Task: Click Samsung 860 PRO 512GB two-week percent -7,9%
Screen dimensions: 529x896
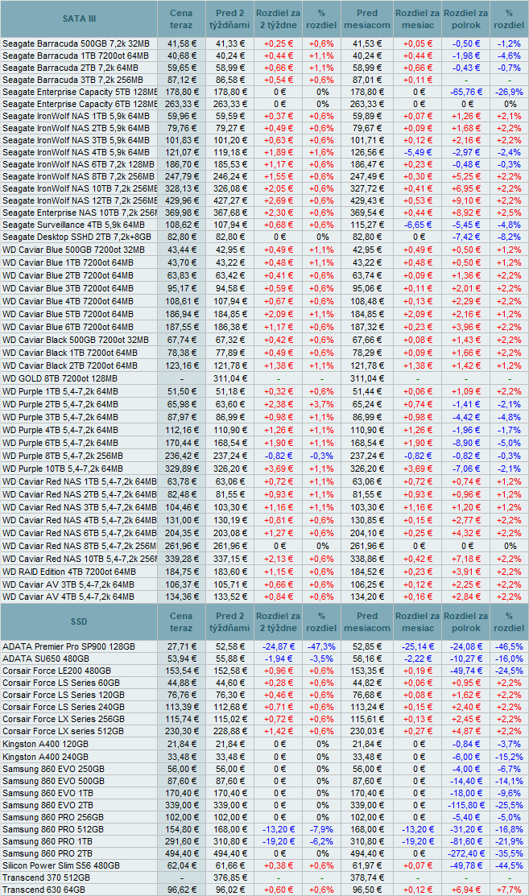Action: pos(321,829)
